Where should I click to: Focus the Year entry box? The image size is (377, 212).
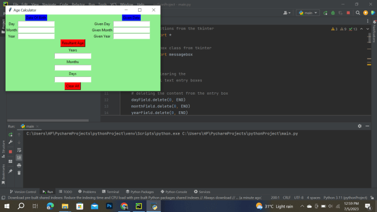36,36
